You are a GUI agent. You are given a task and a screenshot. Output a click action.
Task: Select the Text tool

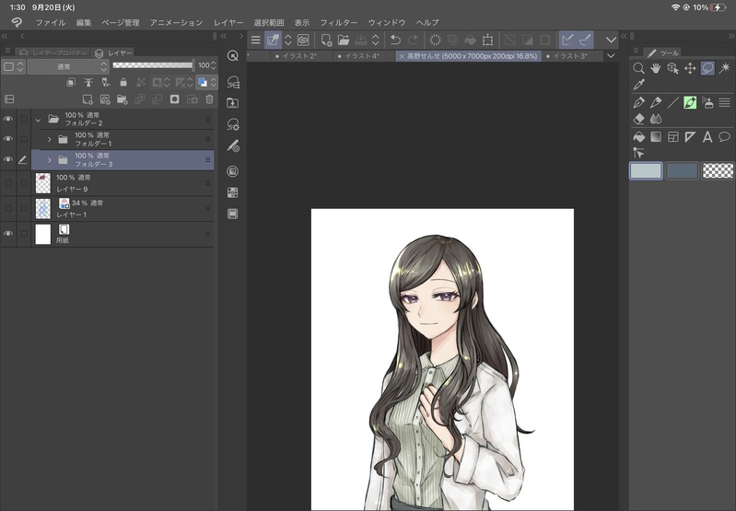point(707,137)
